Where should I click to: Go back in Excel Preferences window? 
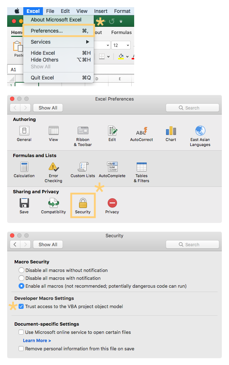pyautogui.click(x=15, y=108)
